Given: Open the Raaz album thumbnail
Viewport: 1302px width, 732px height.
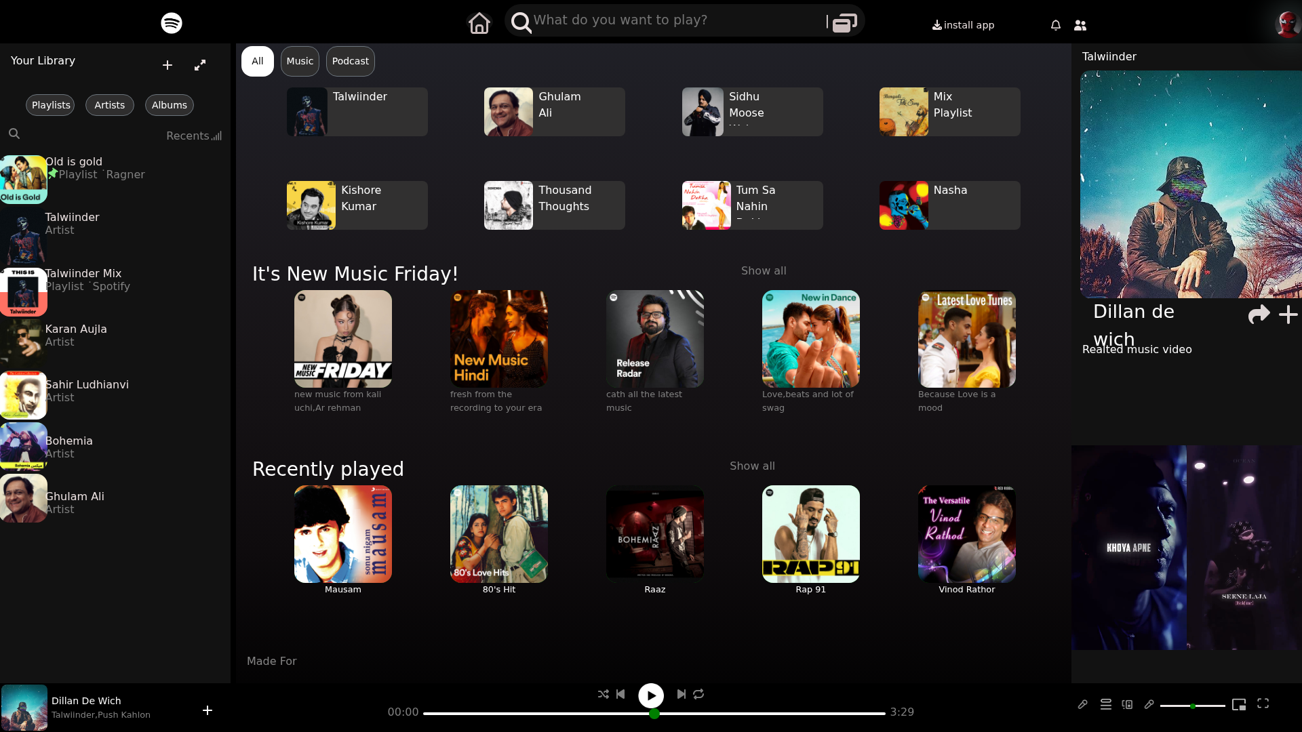Looking at the screenshot, I should (655, 534).
